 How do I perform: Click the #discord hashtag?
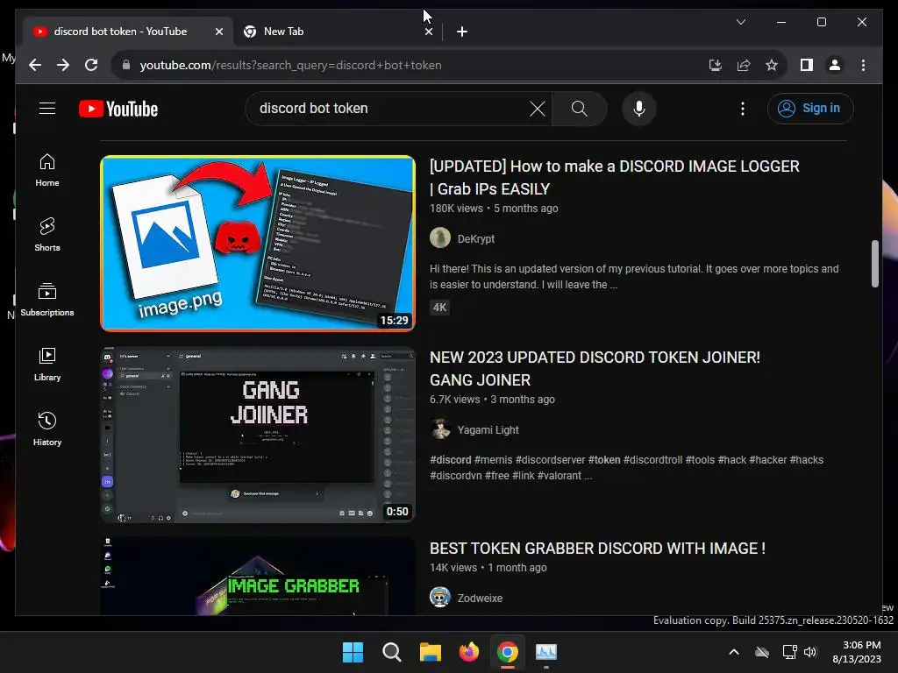pyautogui.click(x=450, y=459)
